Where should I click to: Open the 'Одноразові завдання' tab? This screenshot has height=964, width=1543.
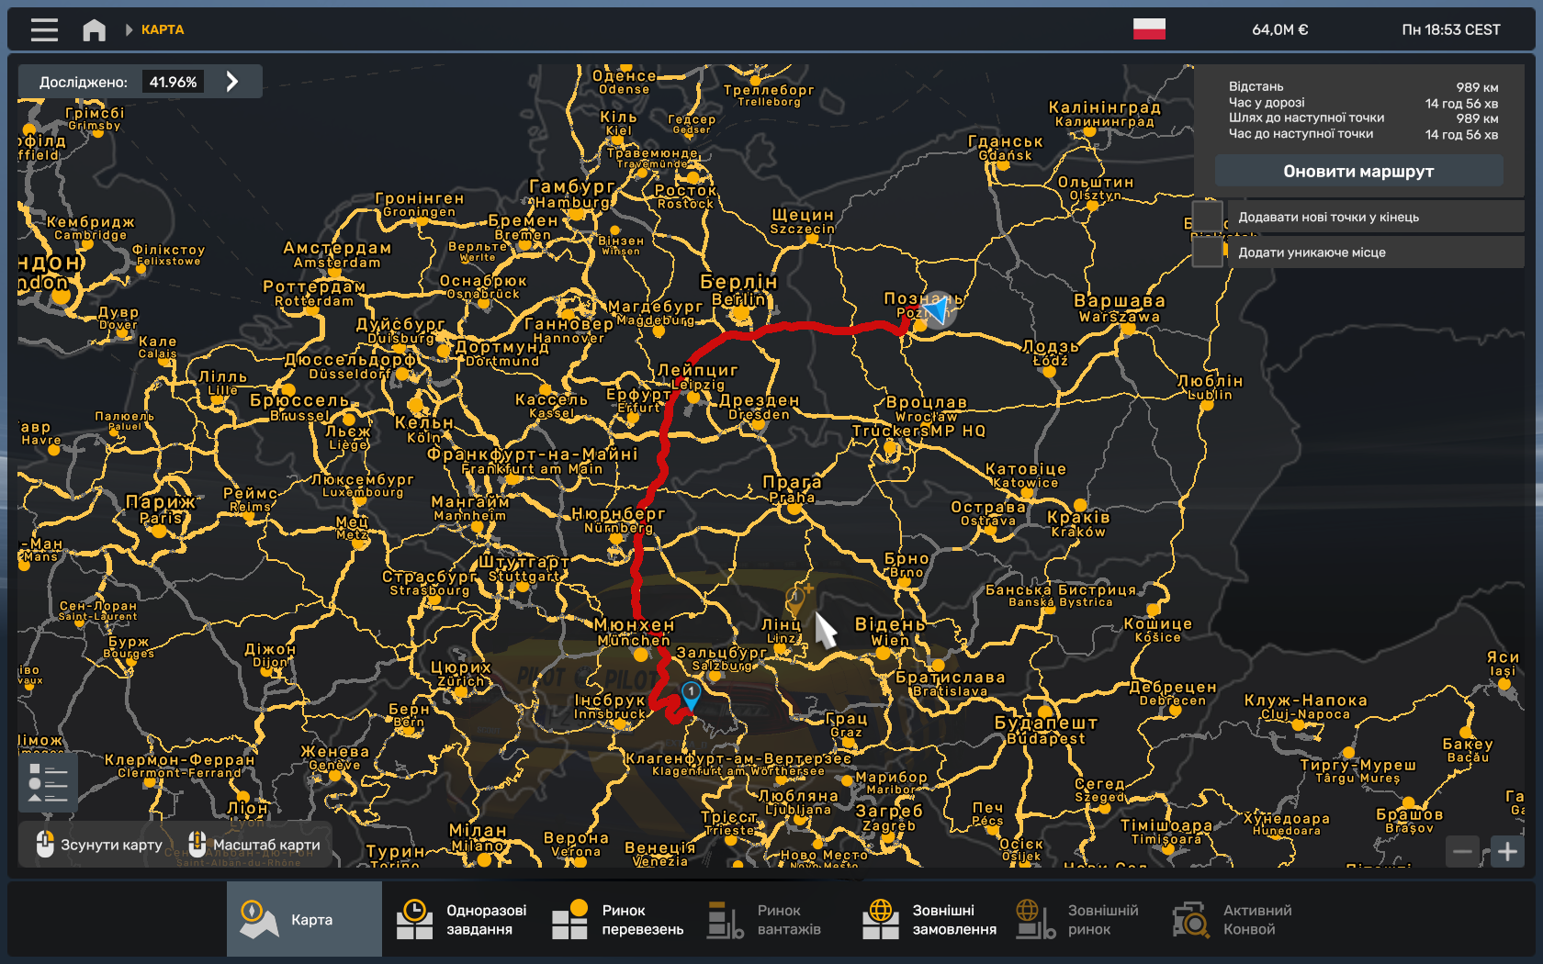[461, 920]
